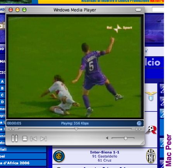This screenshot has width=173, height=168.
Task: Open the Inter club crest
Action: coord(59,156)
